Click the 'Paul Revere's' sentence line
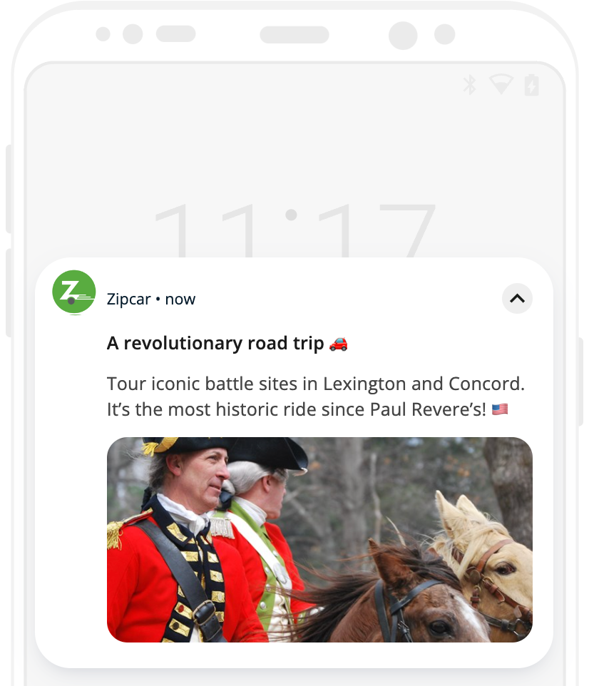The height and width of the screenshot is (686, 589). (x=297, y=409)
